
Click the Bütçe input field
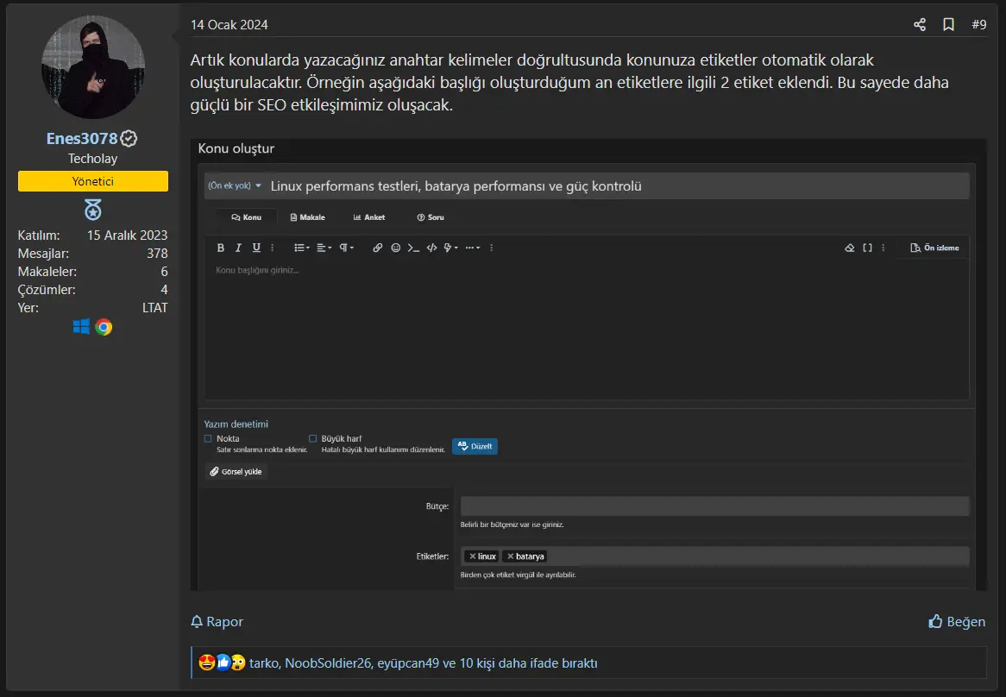(714, 505)
